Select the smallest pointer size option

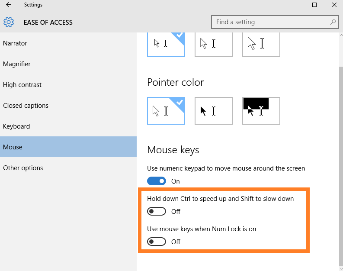coord(166,44)
